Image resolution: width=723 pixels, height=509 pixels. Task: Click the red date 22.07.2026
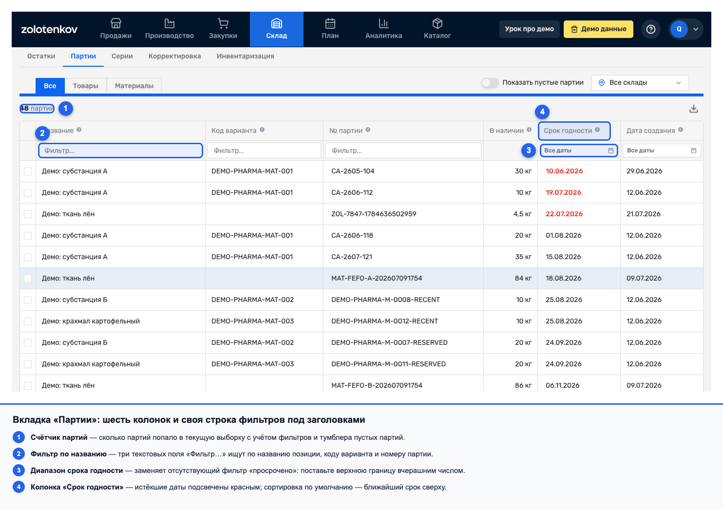coord(564,214)
